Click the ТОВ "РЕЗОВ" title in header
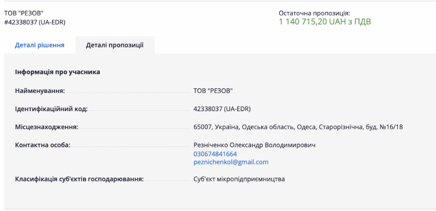436x211 pixels. (x=24, y=14)
